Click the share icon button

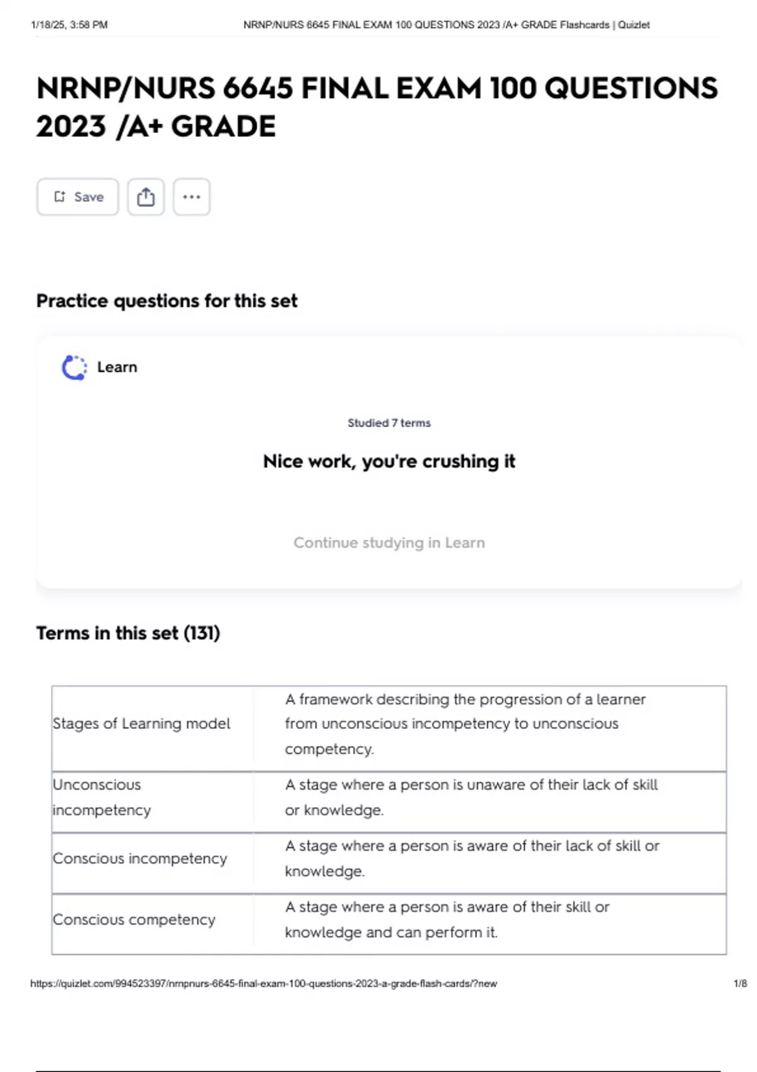point(146,197)
